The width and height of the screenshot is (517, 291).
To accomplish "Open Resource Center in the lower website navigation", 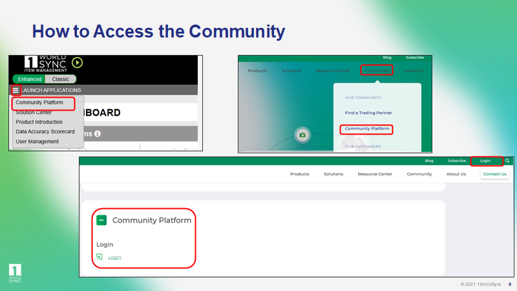I will point(375,174).
